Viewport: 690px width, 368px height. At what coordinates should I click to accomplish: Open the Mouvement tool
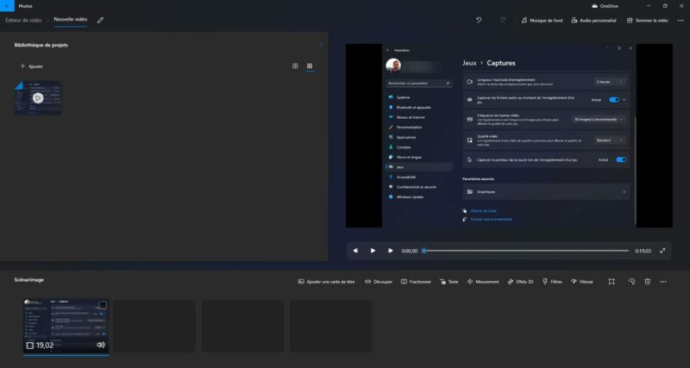tap(483, 282)
